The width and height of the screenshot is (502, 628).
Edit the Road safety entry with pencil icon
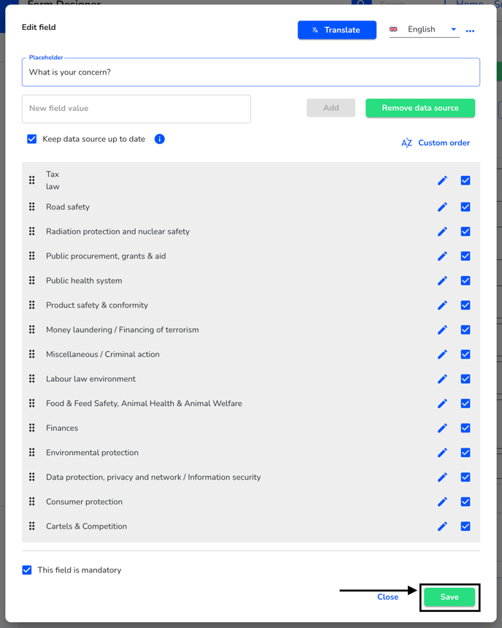[442, 207]
